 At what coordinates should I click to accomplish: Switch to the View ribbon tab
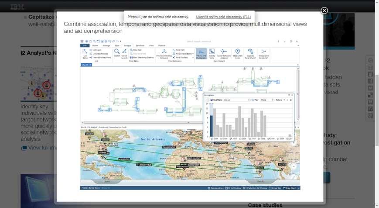pyautogui.click(x=151, y=45)
